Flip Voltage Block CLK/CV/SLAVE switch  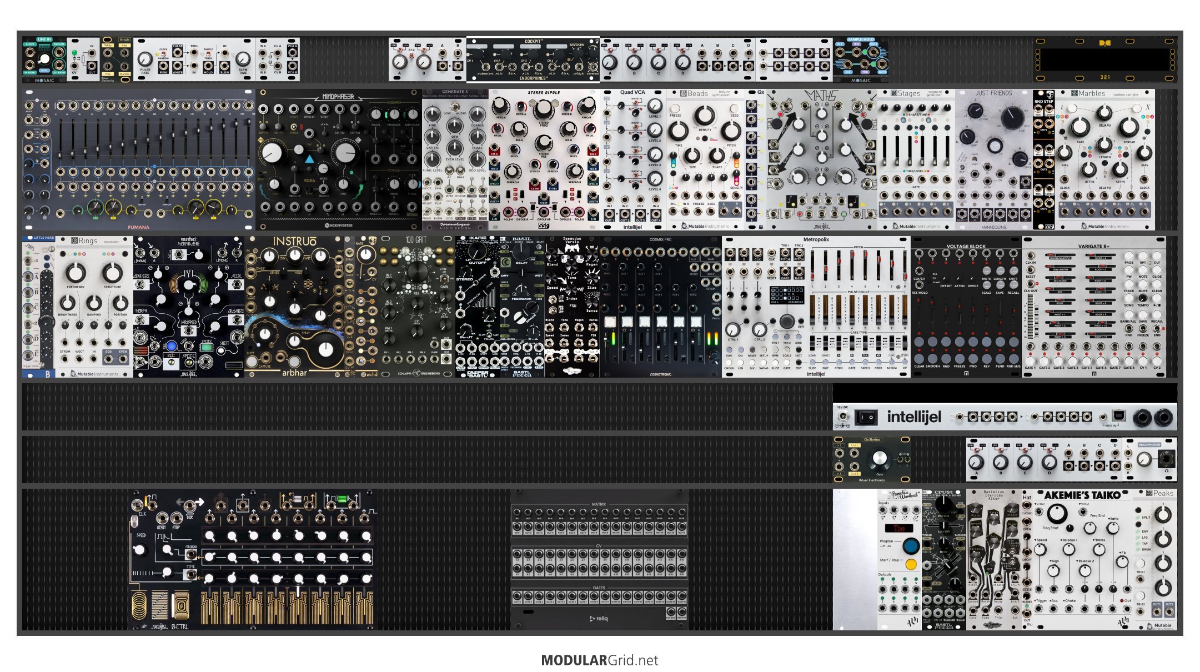pyautogui.click(x=928, y=278)
